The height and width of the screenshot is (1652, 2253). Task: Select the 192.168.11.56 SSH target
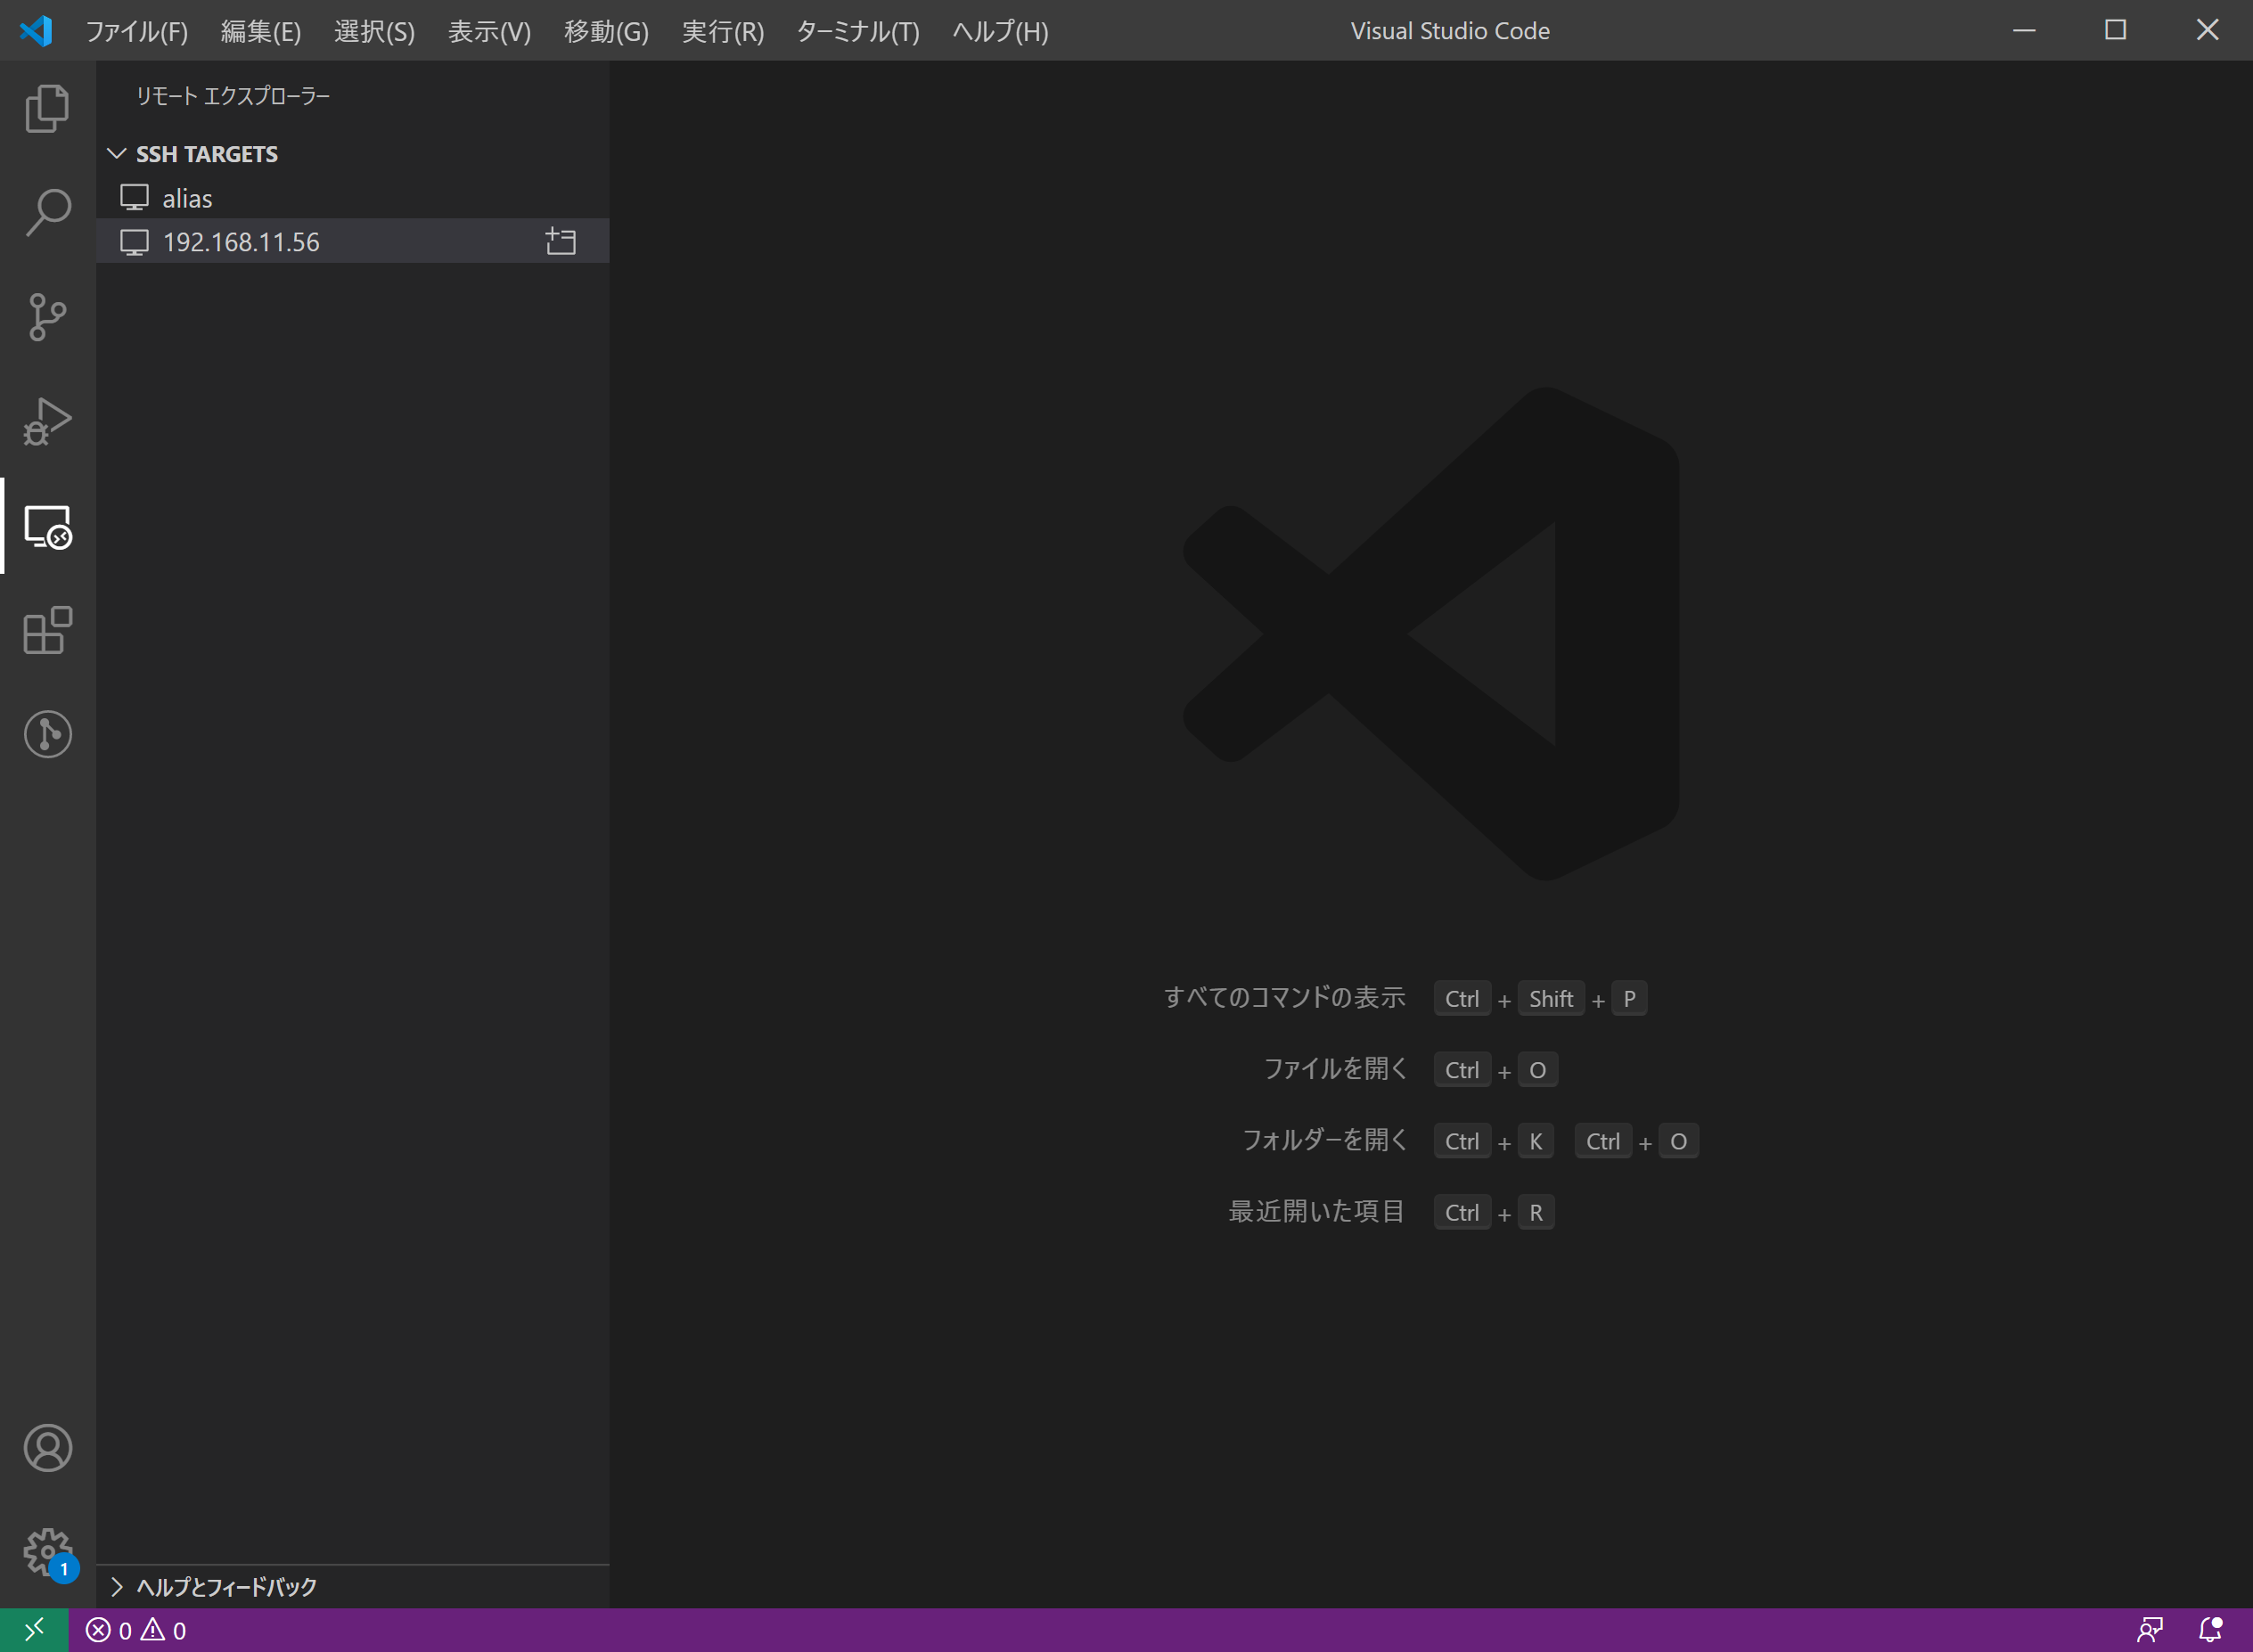[x=352, y=241]
